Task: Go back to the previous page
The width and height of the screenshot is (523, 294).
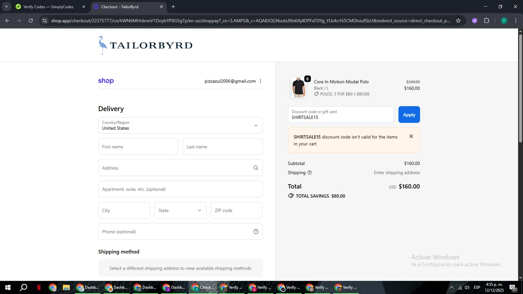Action: click(7, 21)
